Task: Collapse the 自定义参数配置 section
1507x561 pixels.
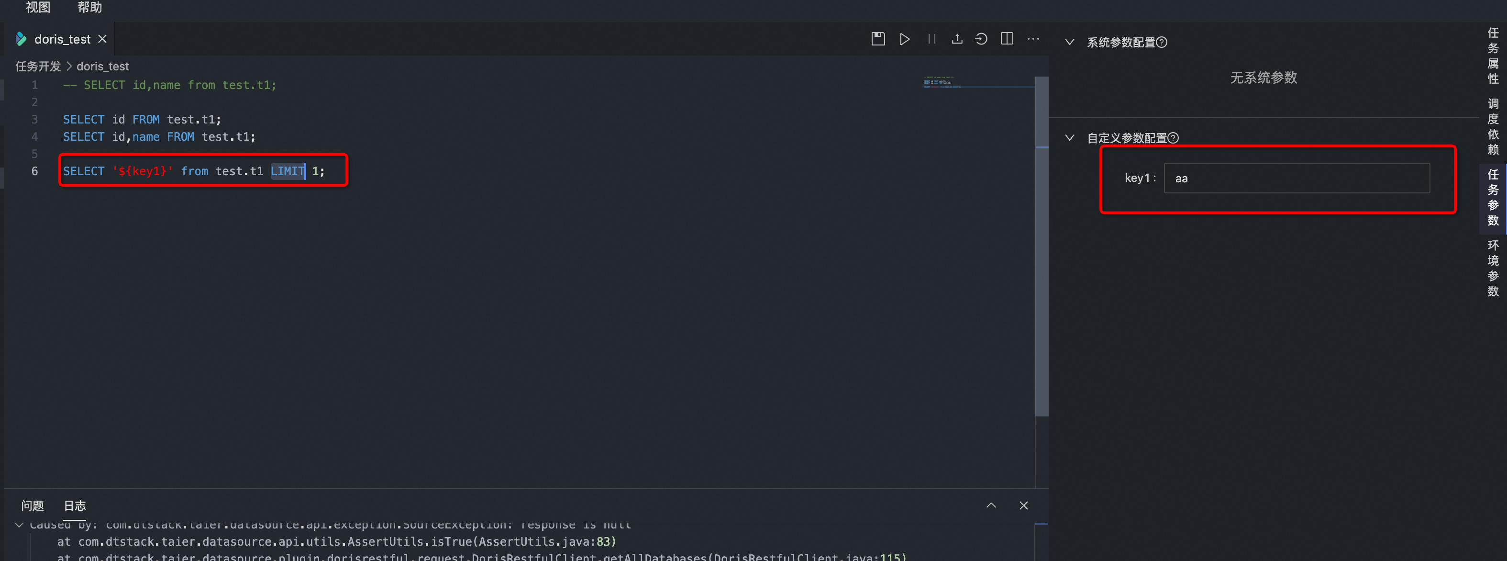Action: pyautogui.click(x=1070, y=137)
